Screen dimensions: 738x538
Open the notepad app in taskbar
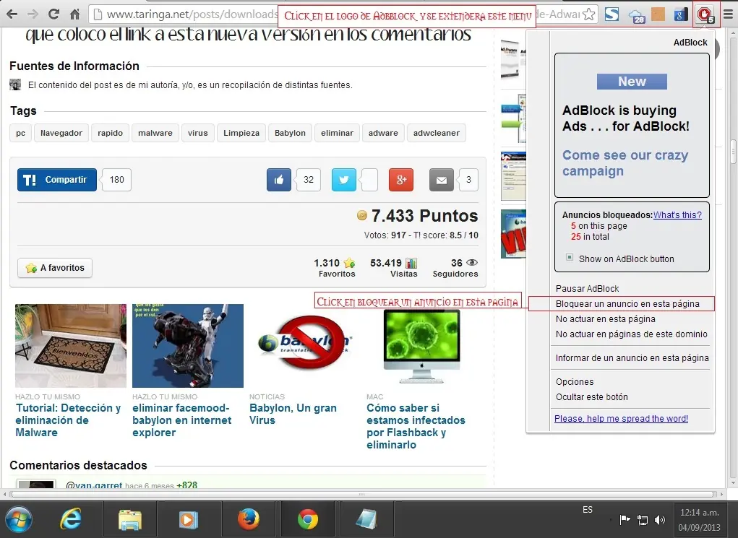coord(366,520)
